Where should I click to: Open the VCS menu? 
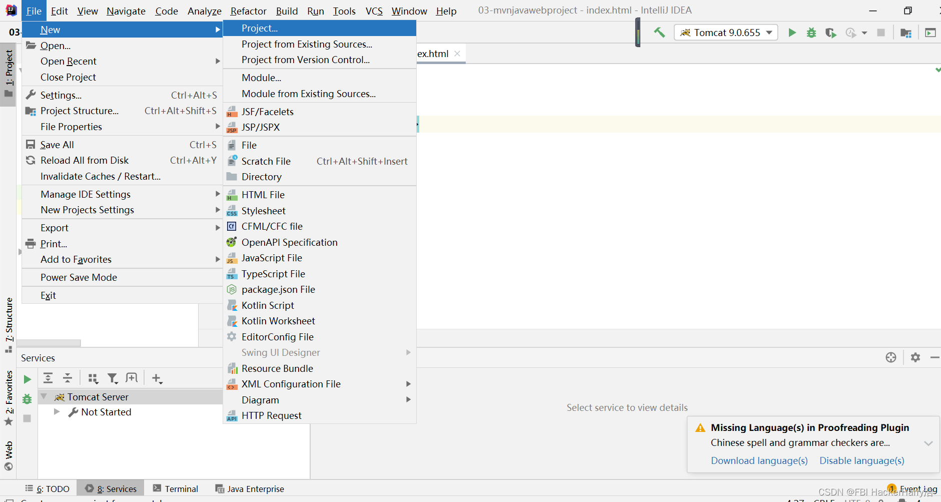click(x=374, y=11)
